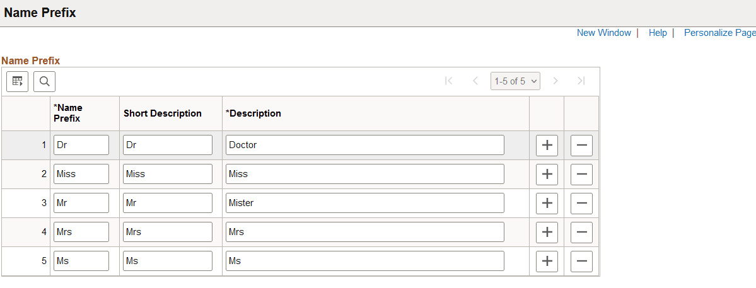The width and height of the screenshot is (756, 288).
Task: Click plus button on Ms row
Action: click(x=547, y=261)
